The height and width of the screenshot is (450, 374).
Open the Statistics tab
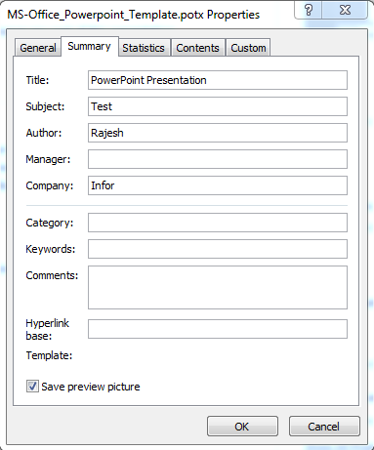point(144,48)
